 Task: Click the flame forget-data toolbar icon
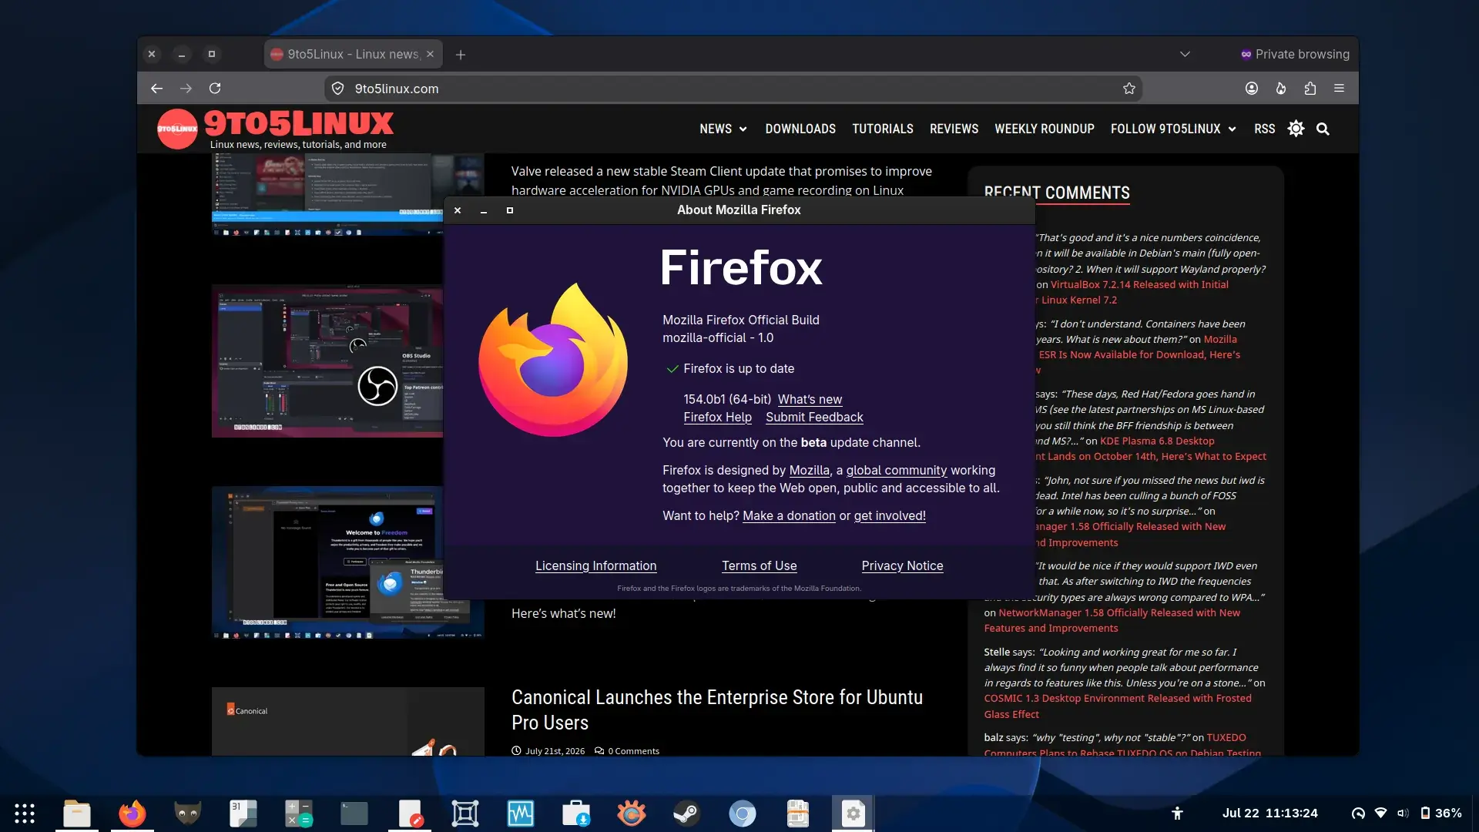tap(1281, 89)
